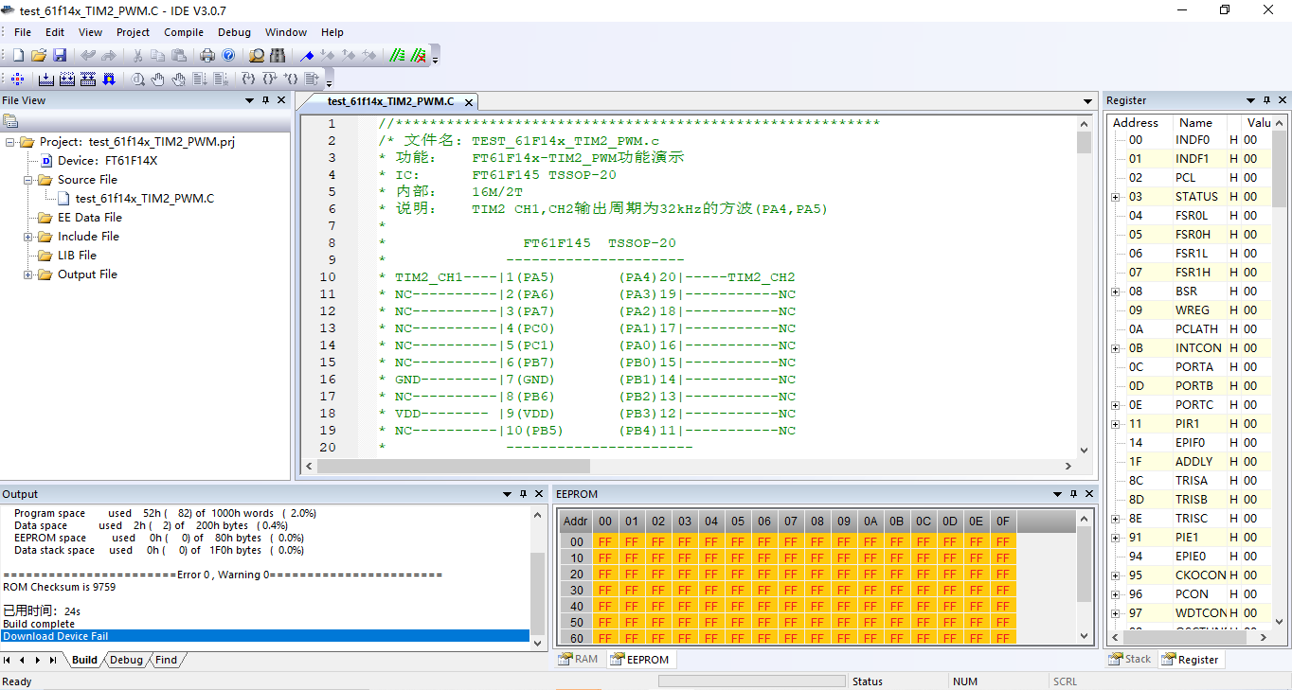Screen dimensions: 1292x690
Task: Click the blue-red crosshair icon in the second toolbar
Action: pos(18,79)
